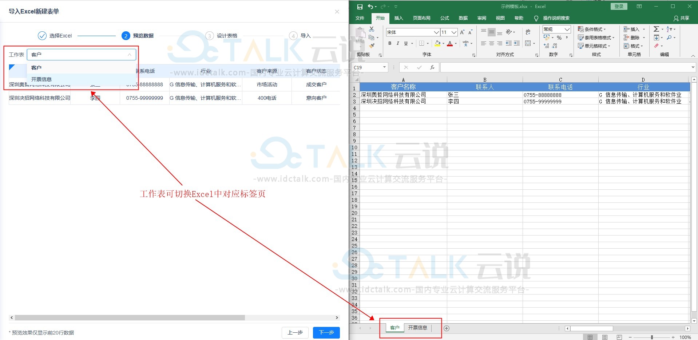Select the 开票信息 sheet tab in Excel
Image resolution: width=698 pixels, height=340 pixels.
pos(417,328)
